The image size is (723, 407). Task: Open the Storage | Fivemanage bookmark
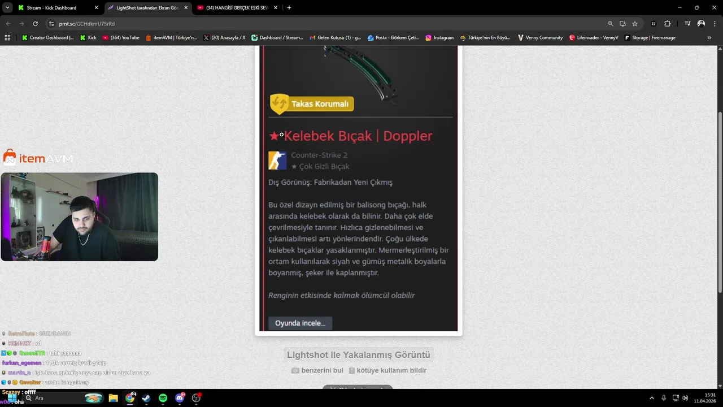(650, 38)
